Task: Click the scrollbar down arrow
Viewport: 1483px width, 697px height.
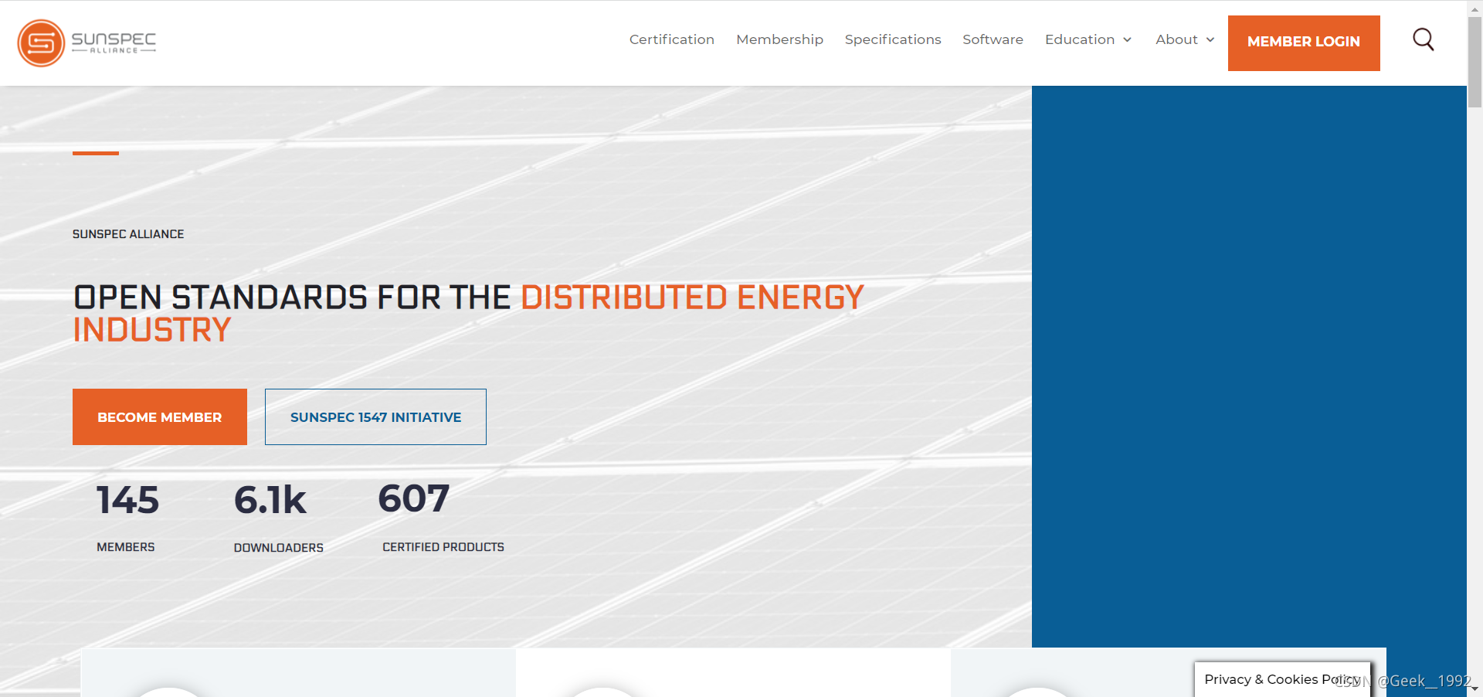Action: point(1475,689)
